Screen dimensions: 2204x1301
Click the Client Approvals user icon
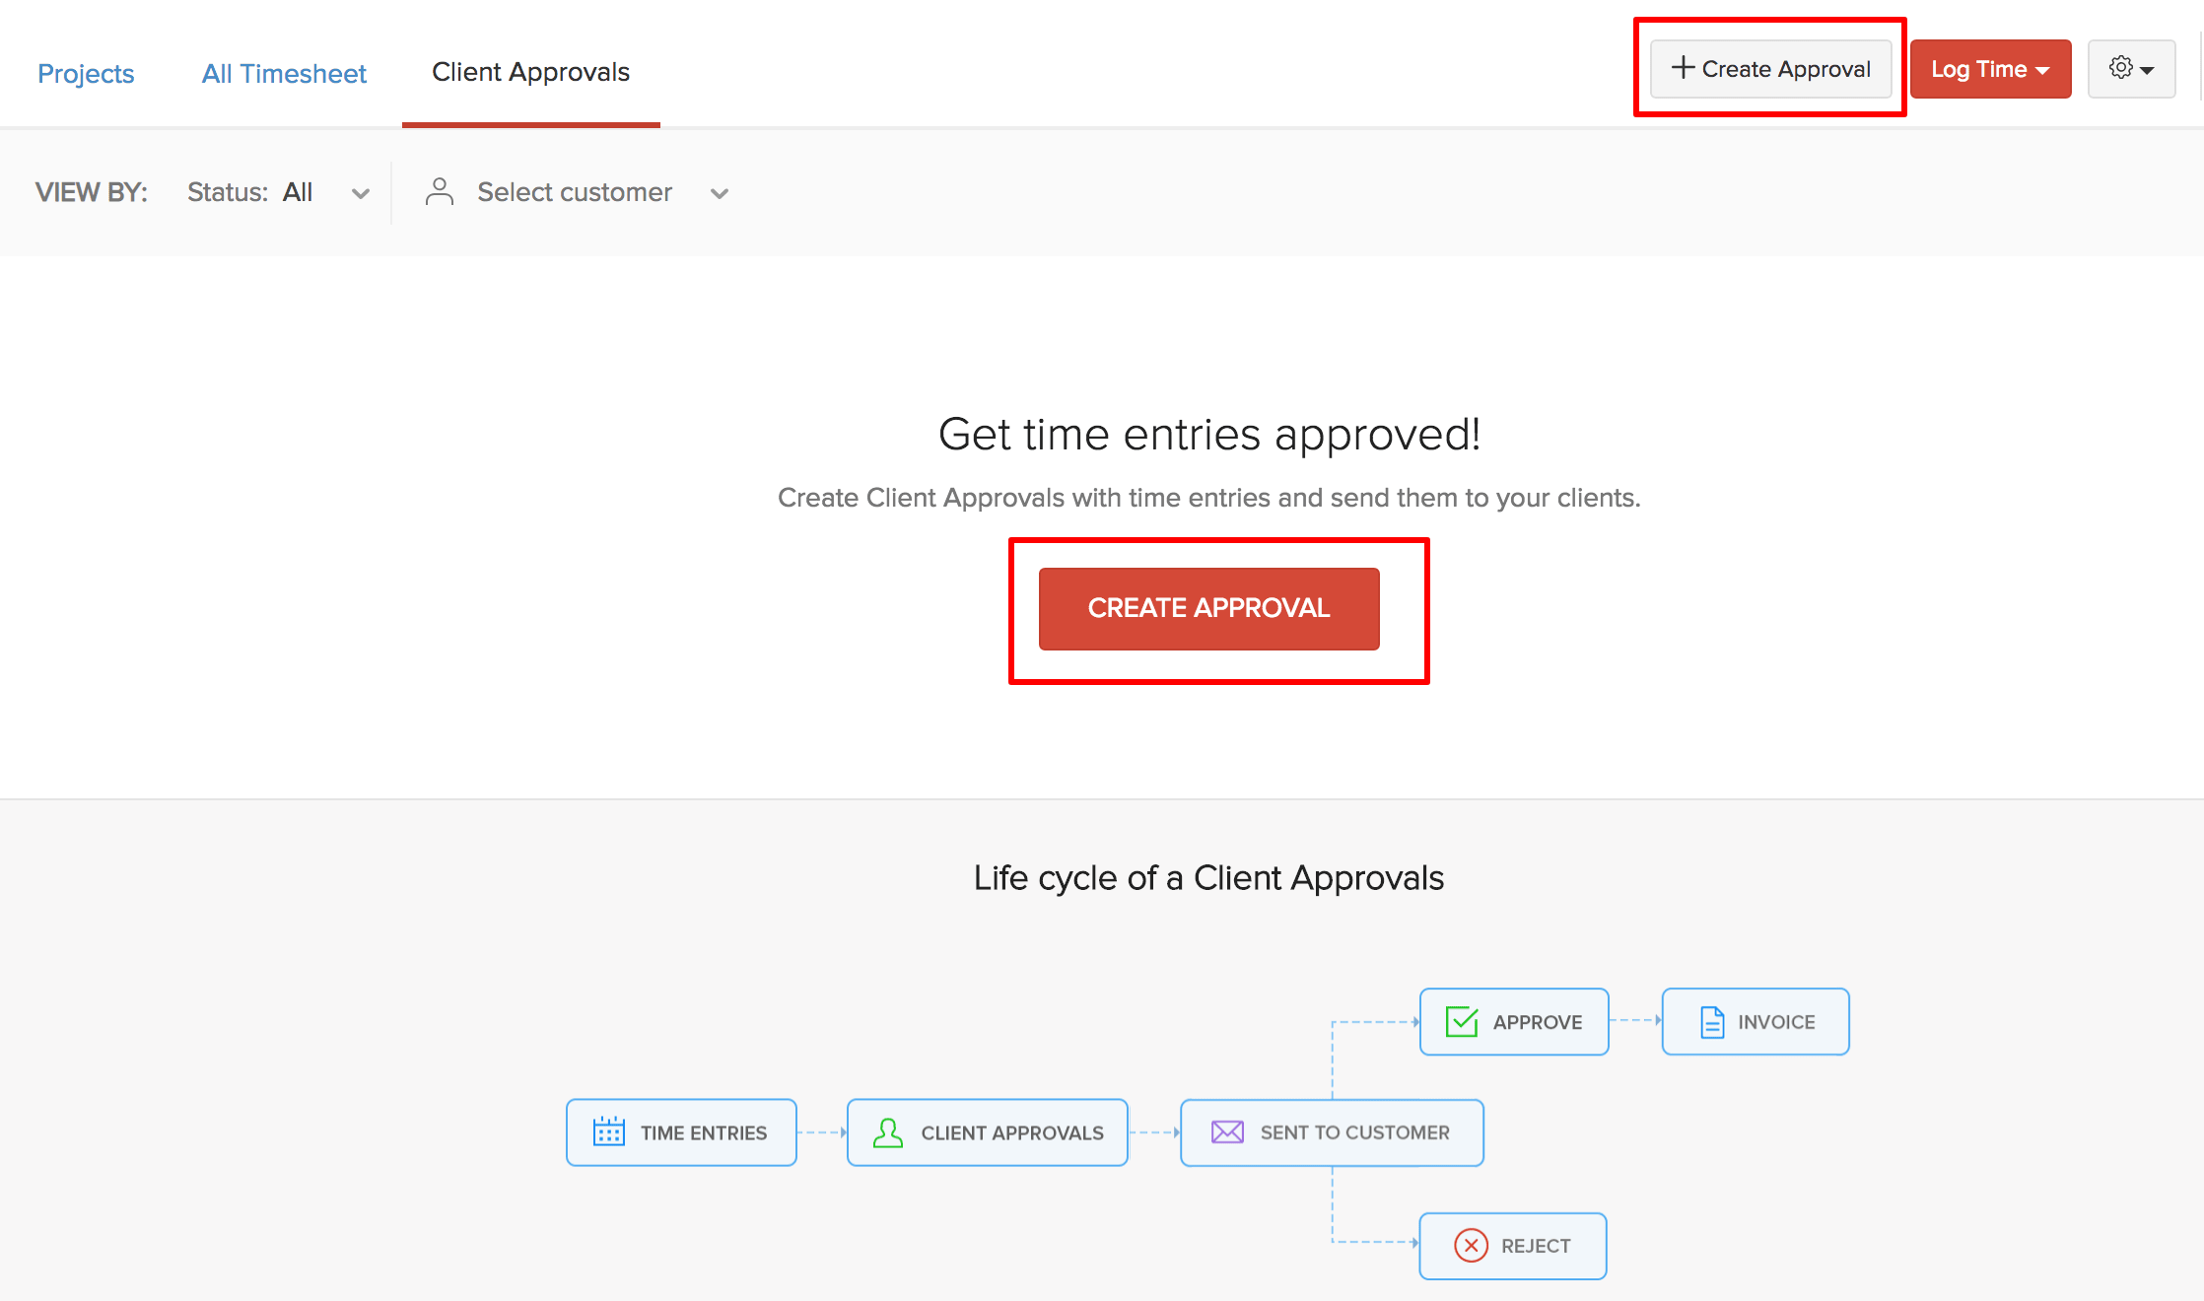point(887,1132)
